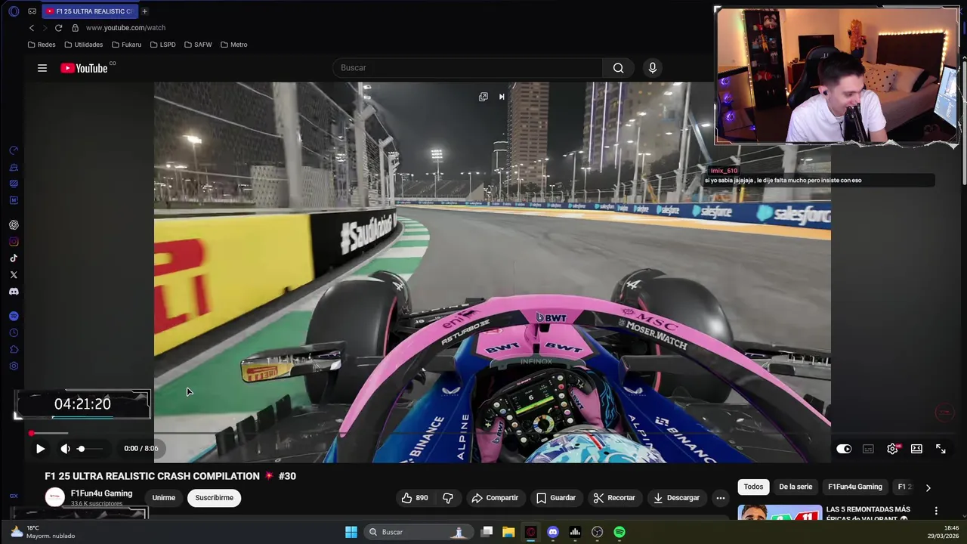
Task: Reload the YouTube page
Action: pos(58,28)
